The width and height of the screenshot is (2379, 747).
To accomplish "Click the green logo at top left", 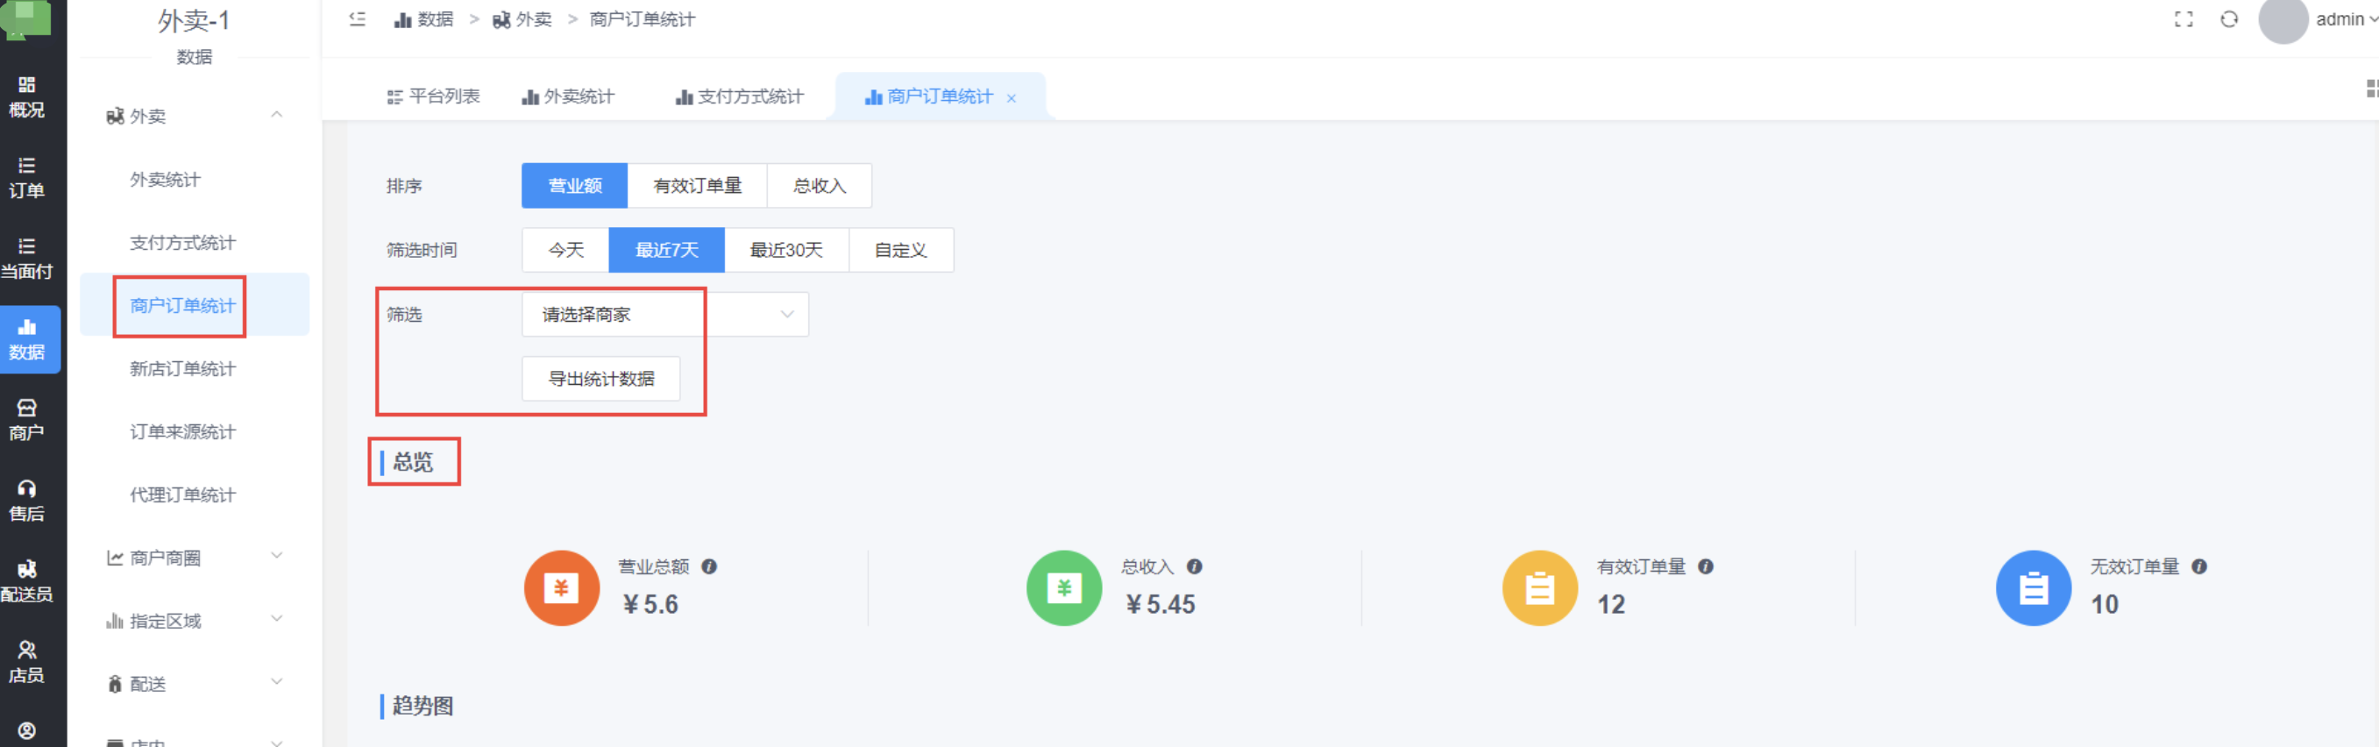I will [x=26, y=18].
